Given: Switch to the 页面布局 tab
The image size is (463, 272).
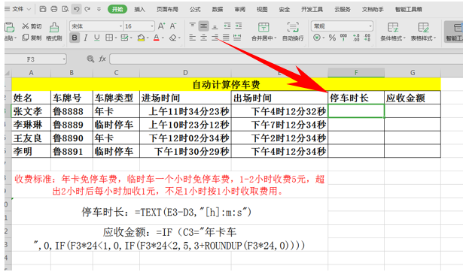Looking at the screenshot, I should (x=167, y=10).
